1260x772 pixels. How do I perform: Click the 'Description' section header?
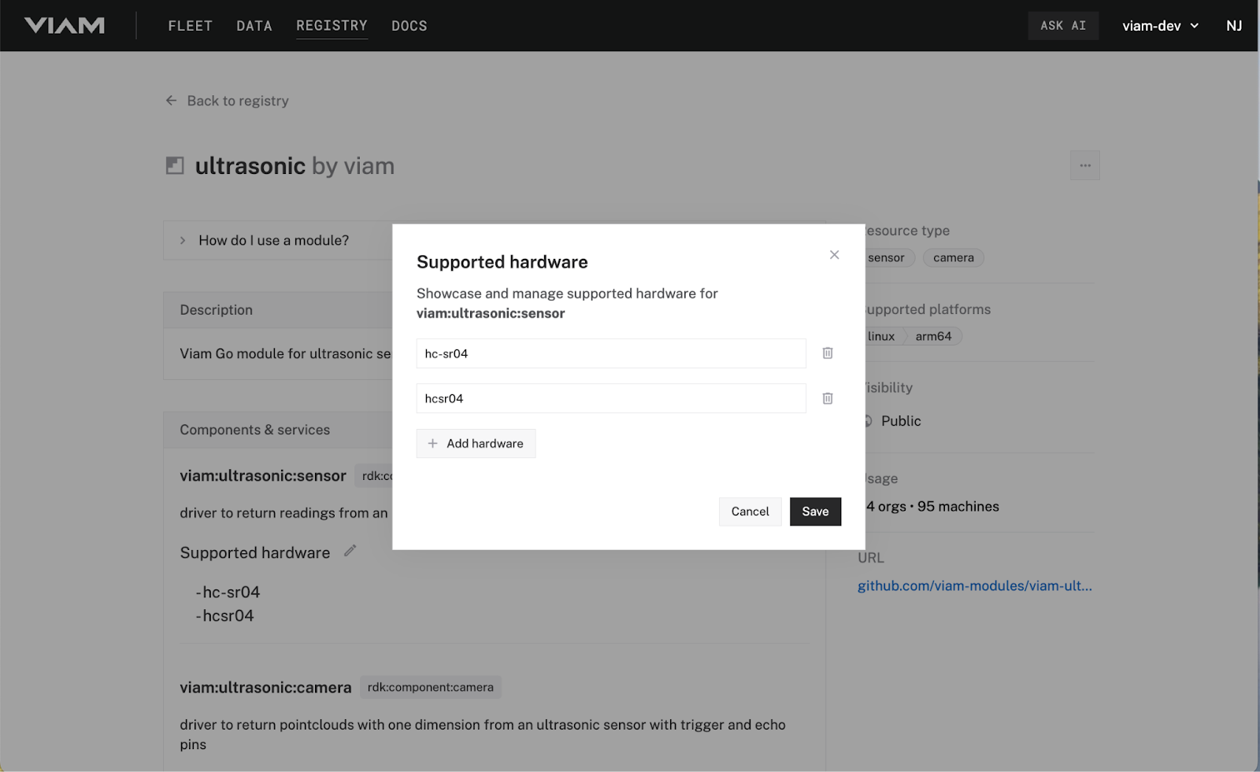coord(216,310)
